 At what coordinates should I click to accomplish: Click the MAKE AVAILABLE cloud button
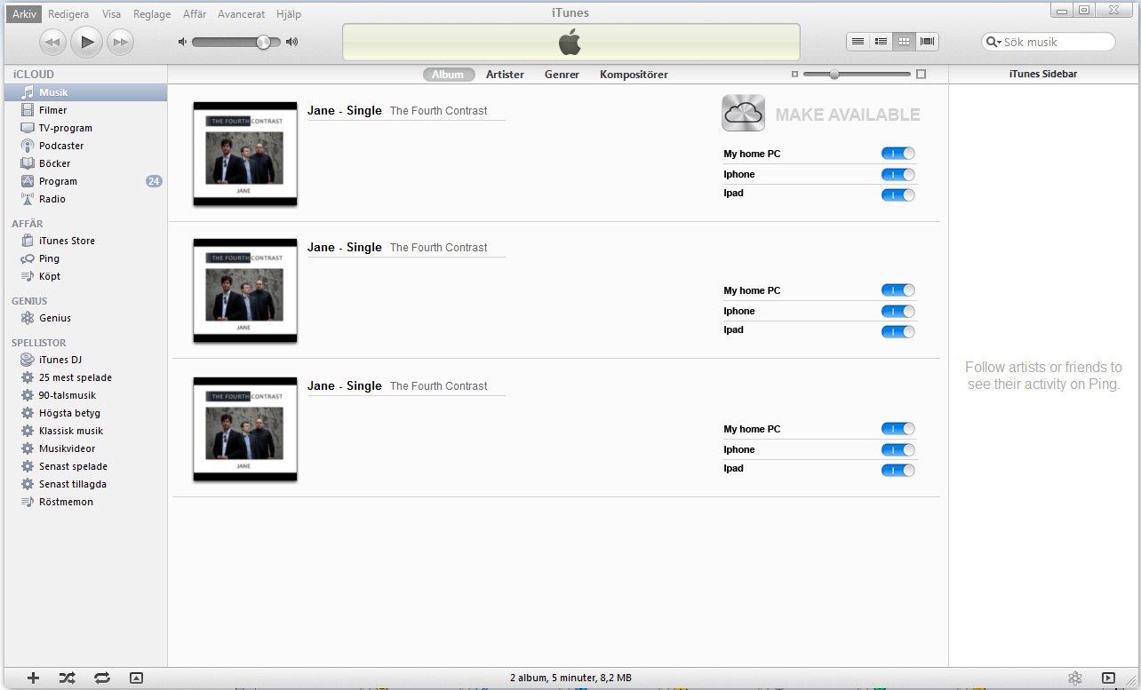743,113
